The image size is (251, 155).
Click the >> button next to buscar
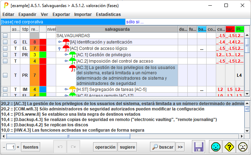pos(180,147)
